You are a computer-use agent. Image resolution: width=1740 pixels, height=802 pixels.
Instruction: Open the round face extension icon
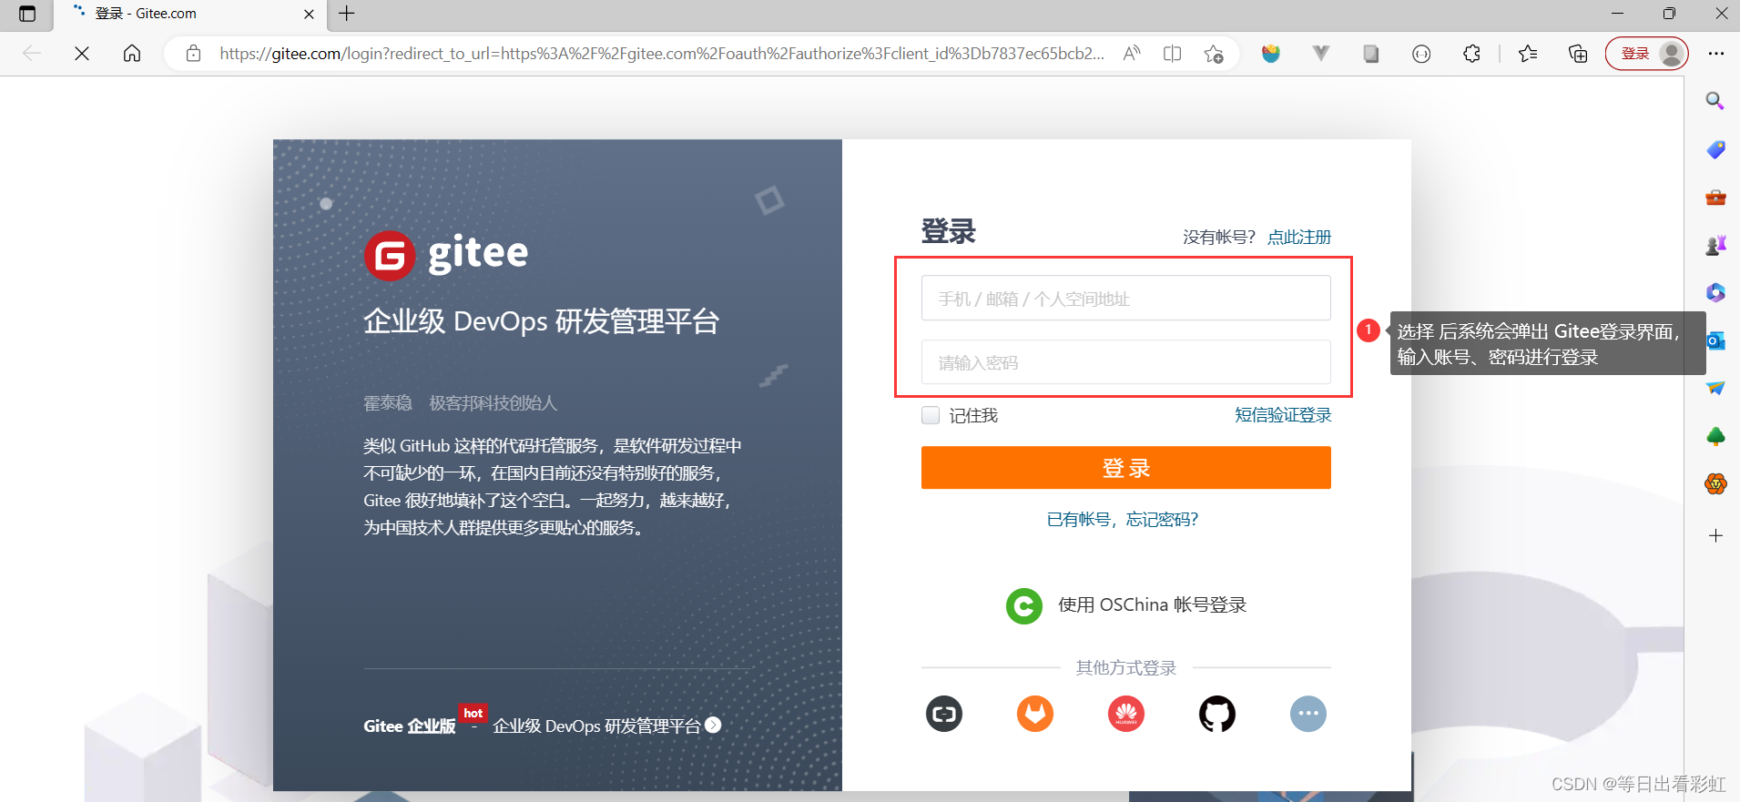pos(1421,54)
